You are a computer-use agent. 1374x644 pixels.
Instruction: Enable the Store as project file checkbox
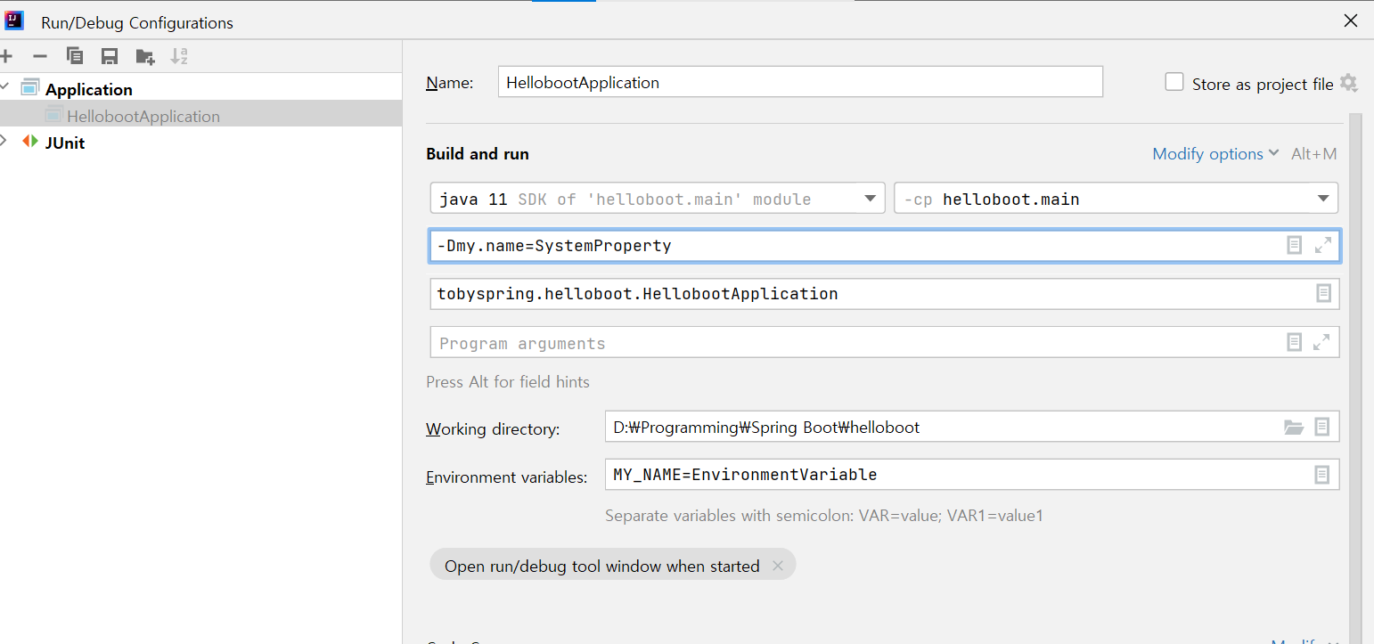pyautogui.click(x=1174, y=83)
